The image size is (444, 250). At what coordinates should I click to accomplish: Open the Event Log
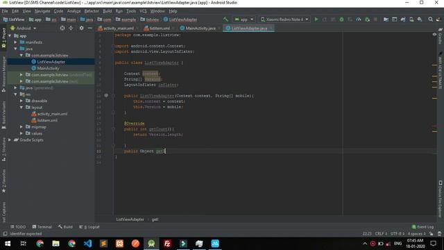[x=422, y=227]
